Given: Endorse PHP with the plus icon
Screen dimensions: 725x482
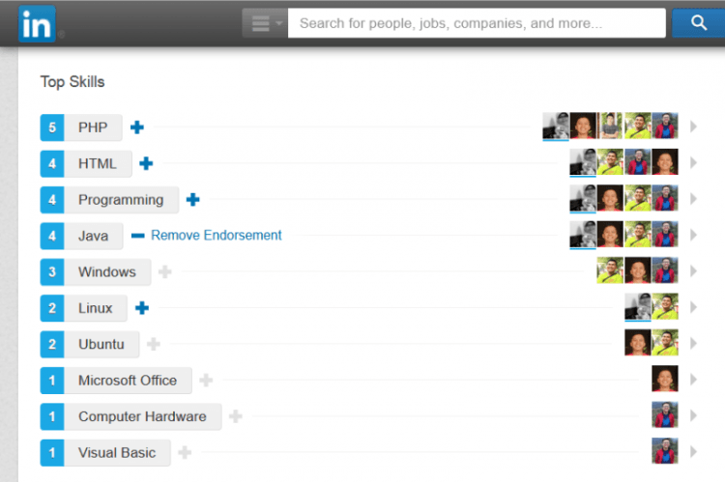Looking at the screenshot, I should coord(137,128).
